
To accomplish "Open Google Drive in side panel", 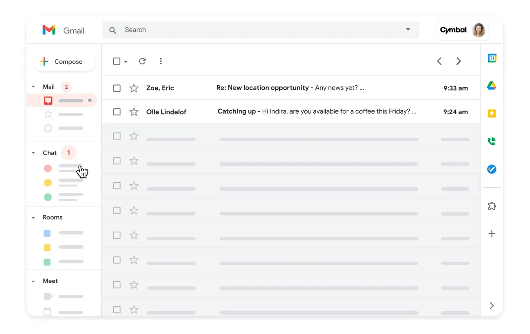I will click(x=492, y=86).
